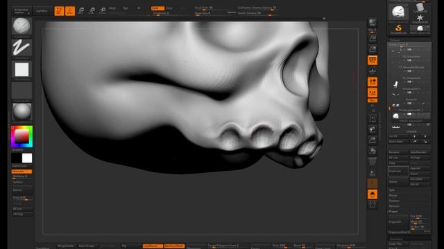This screenshot has width=444, height=249.
Task: Click the Xpose icon below Solo
Action: point(373,205)
